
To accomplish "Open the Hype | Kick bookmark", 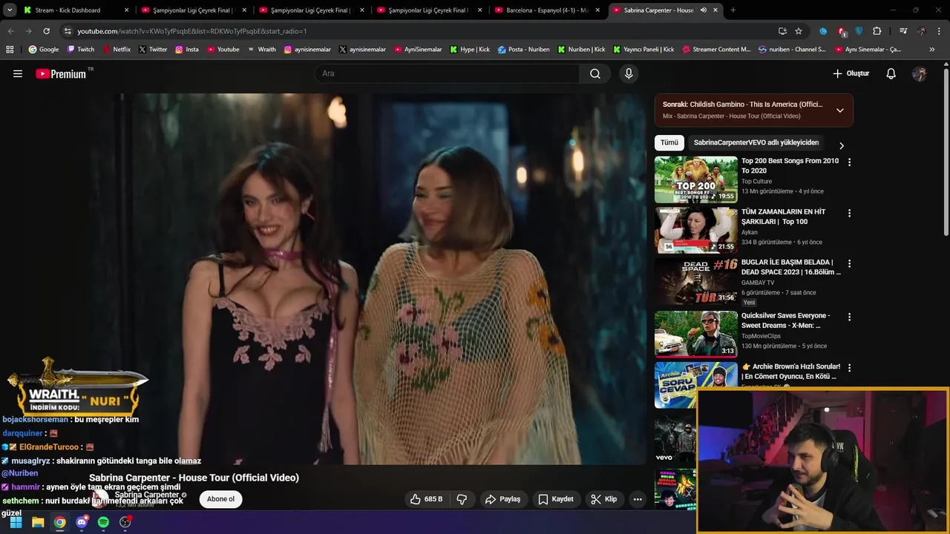I will tap(469, 50).
